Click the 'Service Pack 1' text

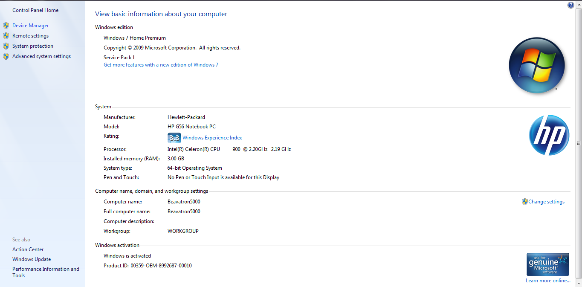tap(119, 58)
